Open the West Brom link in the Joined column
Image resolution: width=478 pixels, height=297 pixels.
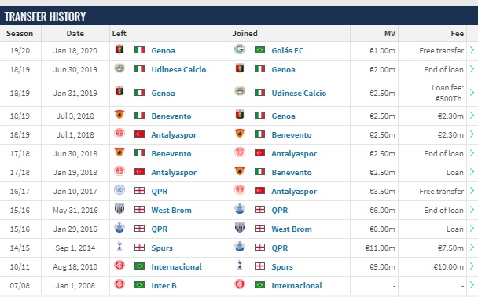[292, 229]
